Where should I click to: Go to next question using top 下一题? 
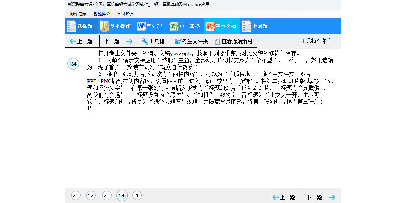coord(118,41)
